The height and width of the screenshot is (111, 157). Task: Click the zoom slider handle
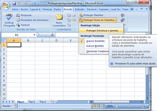pos(130,106)
